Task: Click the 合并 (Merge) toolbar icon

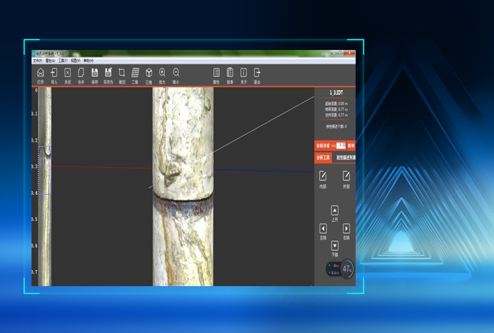Action: pos(81,73)
